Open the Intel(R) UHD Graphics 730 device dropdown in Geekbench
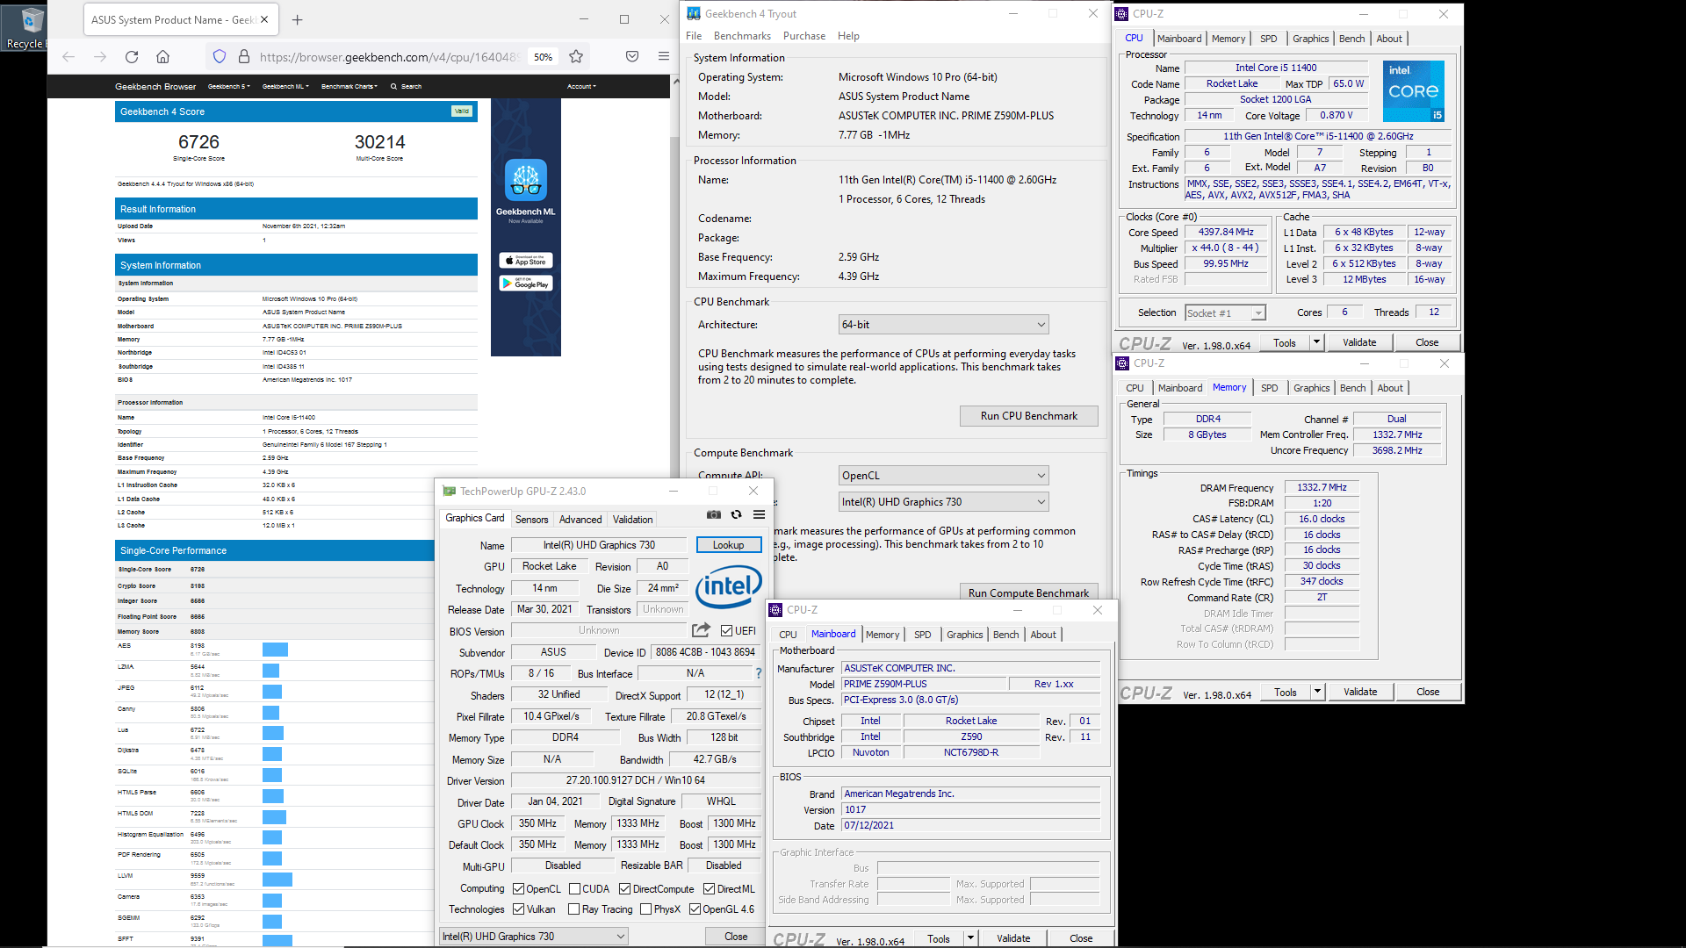 944,502
